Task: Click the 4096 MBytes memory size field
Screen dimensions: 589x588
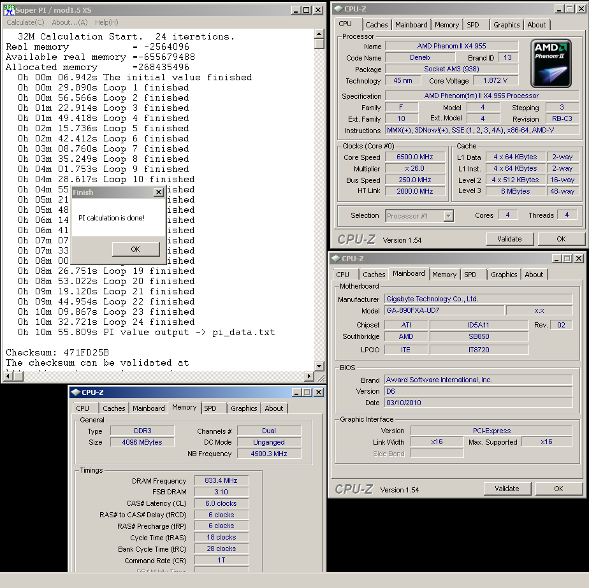Action: 142,442
